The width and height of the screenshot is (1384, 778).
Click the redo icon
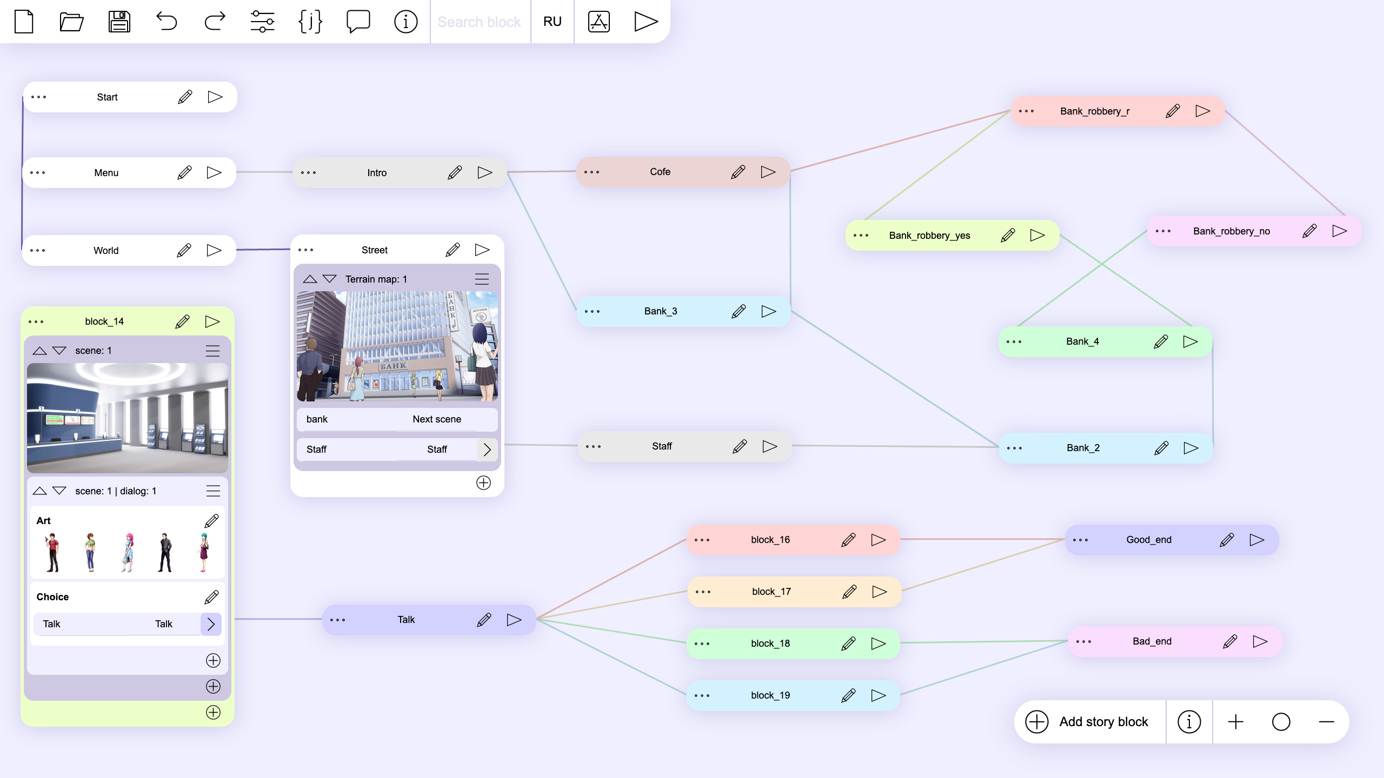click(214, 21)
